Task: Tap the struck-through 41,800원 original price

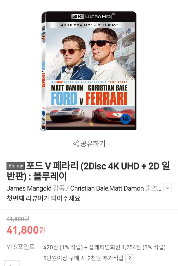Action: tap(18, 219)
